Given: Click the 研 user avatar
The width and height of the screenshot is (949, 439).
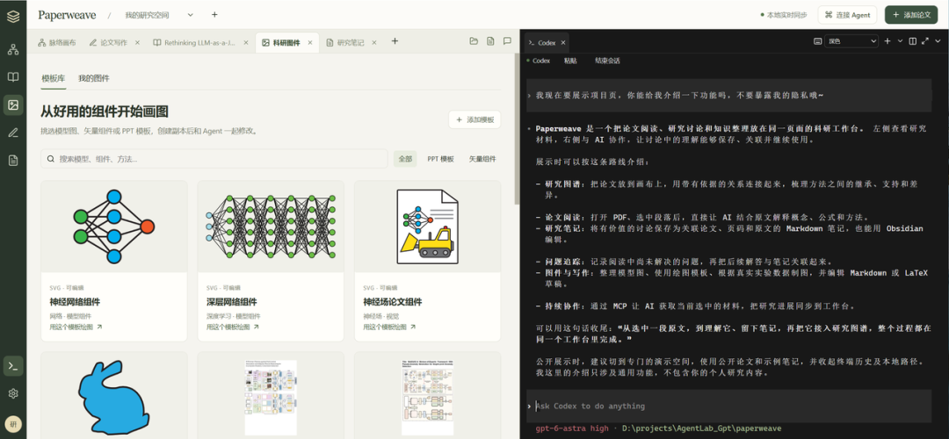Looking at the screenshot, I should click(12, 423).
